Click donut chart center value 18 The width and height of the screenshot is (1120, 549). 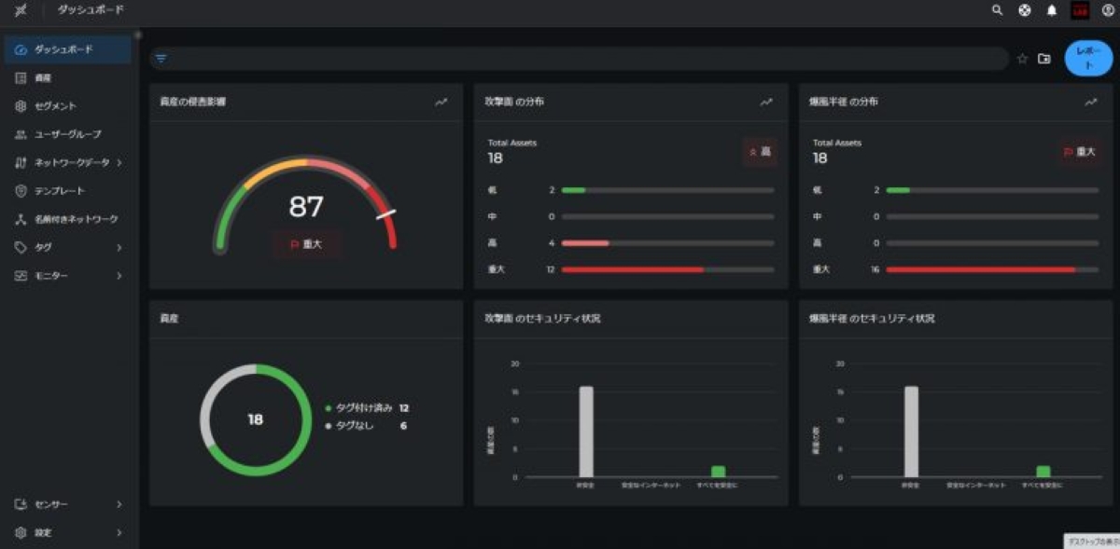[x=255, y=419]
